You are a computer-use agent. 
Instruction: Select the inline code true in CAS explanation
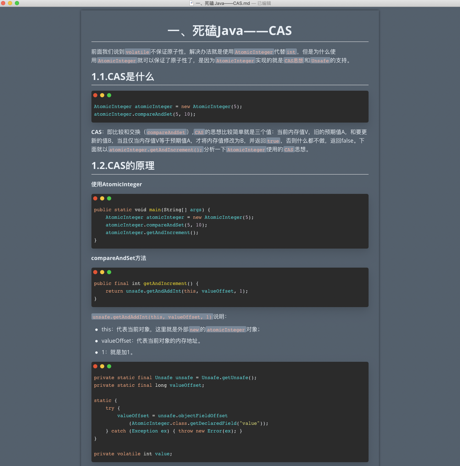[x=273, y=141]
